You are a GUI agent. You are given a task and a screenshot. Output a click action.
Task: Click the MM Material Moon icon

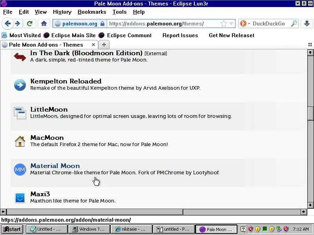(x=20, y=170)
